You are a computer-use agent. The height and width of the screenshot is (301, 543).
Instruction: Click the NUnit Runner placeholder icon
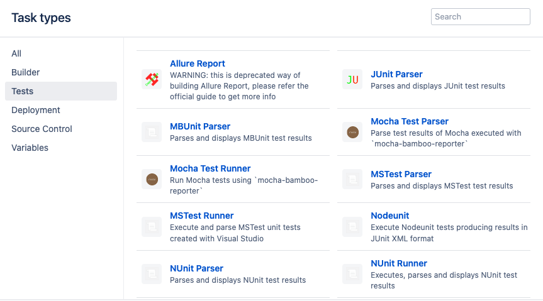click(352, 274)
